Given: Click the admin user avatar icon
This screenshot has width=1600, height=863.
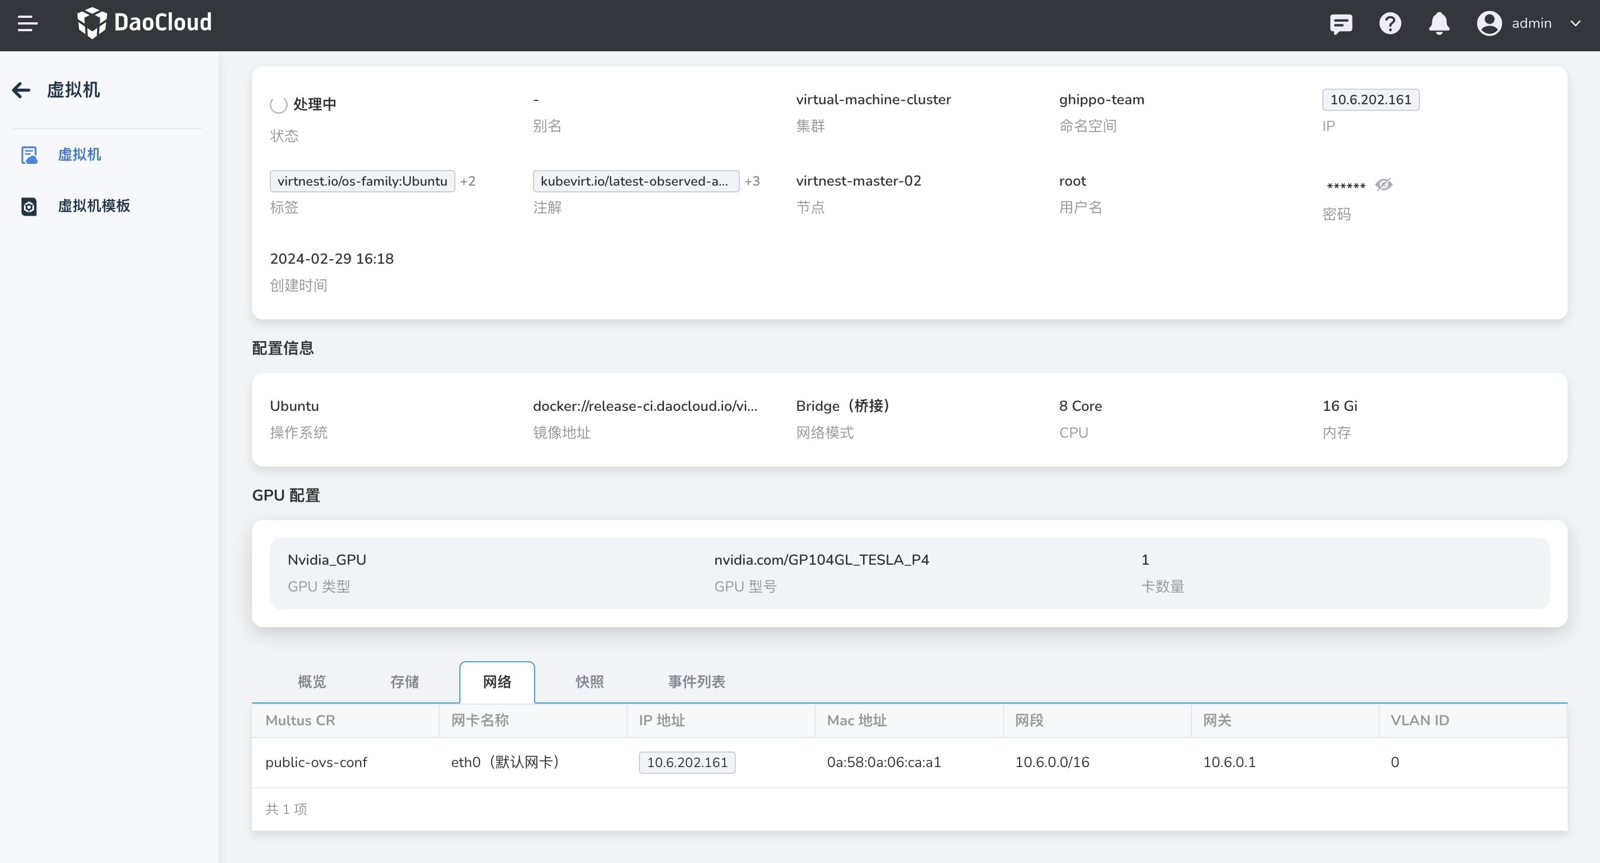Looking at the screenshot, I should coord(1489,23).
